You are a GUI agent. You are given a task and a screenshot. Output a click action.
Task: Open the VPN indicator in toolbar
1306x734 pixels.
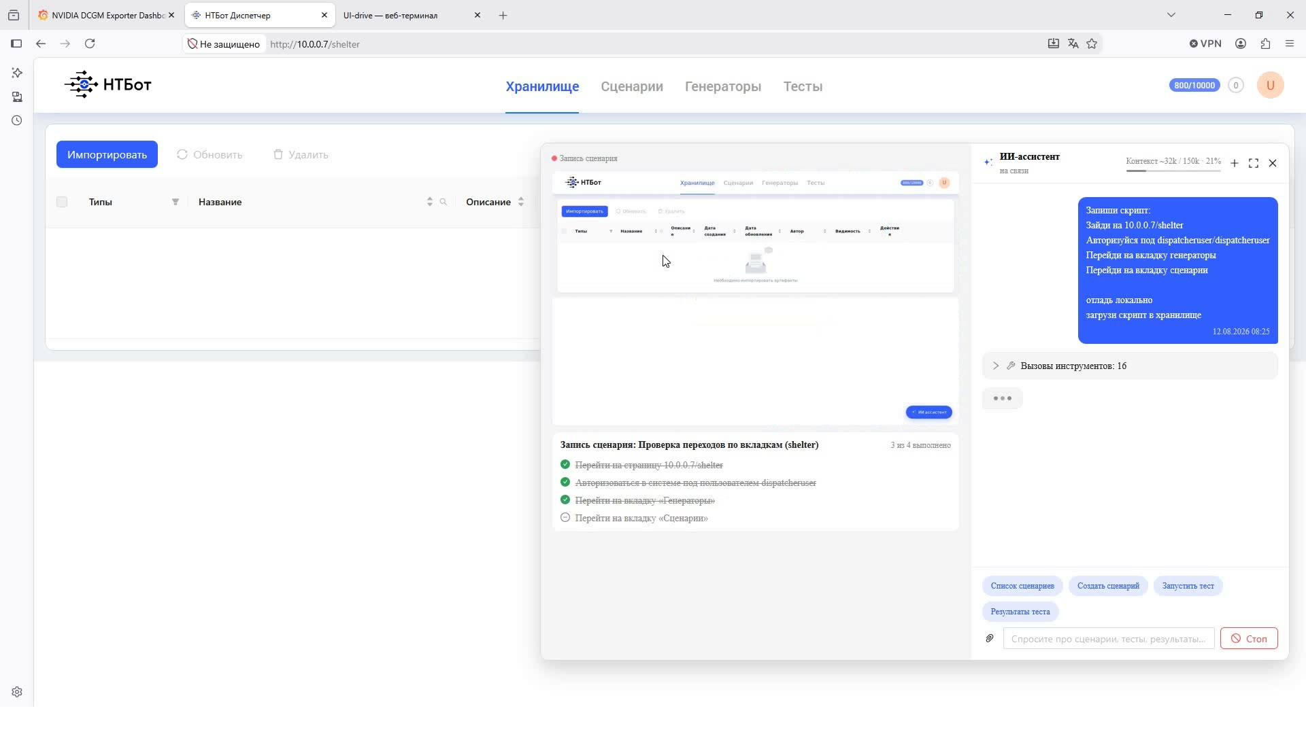pos(1205,43)
